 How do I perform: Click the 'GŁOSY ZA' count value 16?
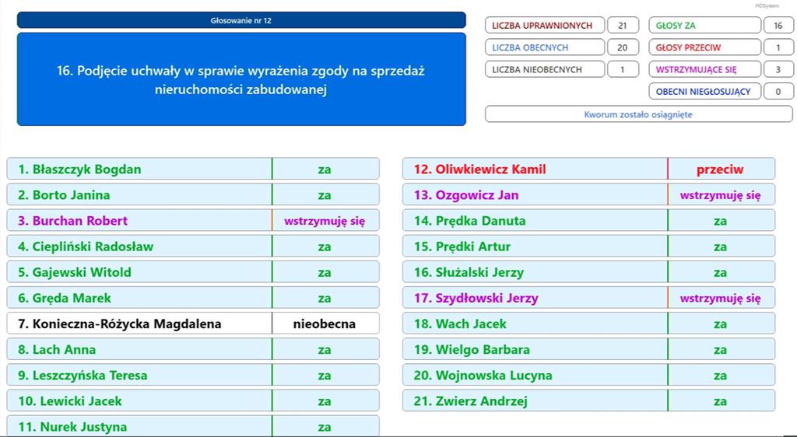tap(778, 26)
